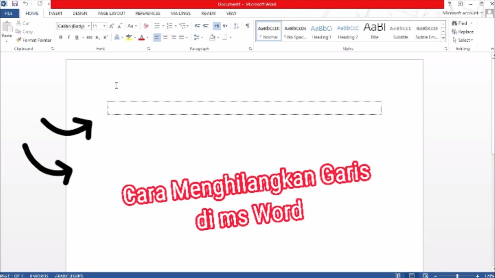Shrink the font size
This screenshot has height=278, width=495.
[119, 26]
